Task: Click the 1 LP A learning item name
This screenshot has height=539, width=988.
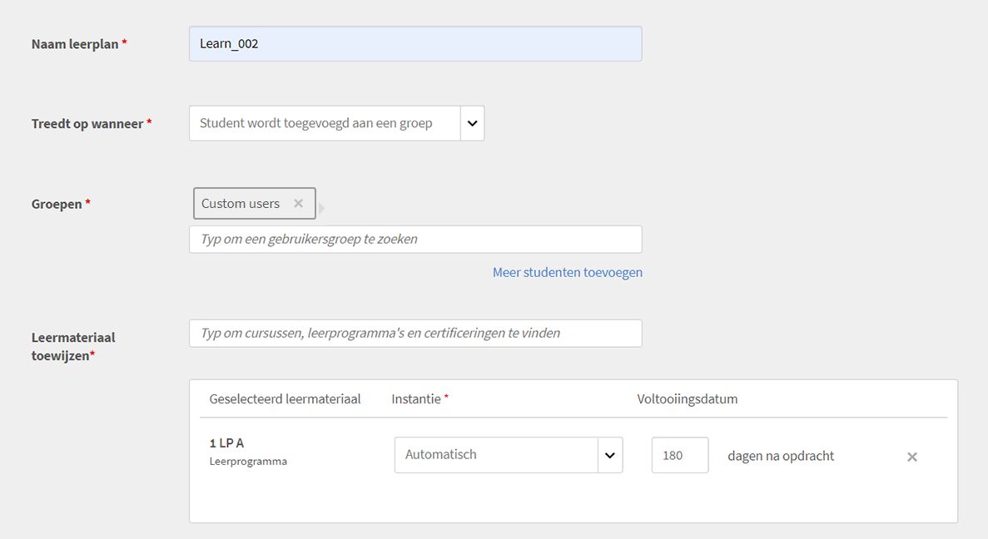Action: (226, 443)
